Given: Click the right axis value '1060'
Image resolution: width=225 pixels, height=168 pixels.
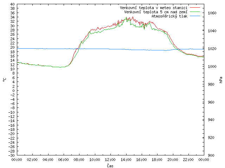Looking at the screenshot, I should pyautogui.click(x=212, y=13).
